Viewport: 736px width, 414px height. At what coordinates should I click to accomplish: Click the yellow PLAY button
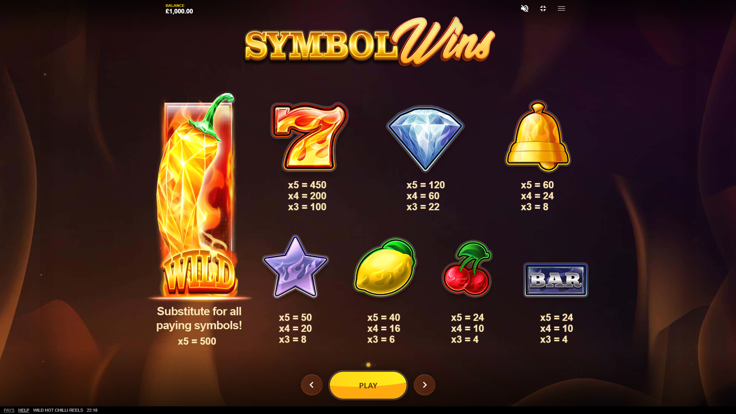point(368,385)
